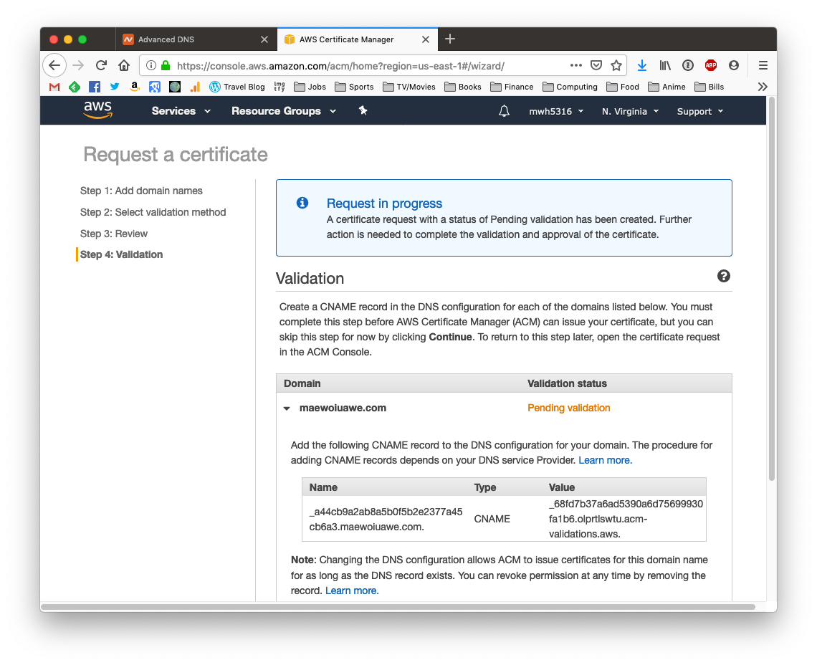Click the AWS logo home icon
This screenshot has height=665, width=817.
(97, 110)
